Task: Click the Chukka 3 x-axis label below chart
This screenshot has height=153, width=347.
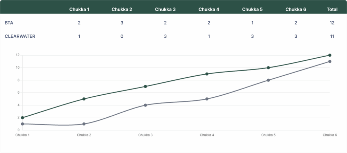Action: (x=145, y=135)
